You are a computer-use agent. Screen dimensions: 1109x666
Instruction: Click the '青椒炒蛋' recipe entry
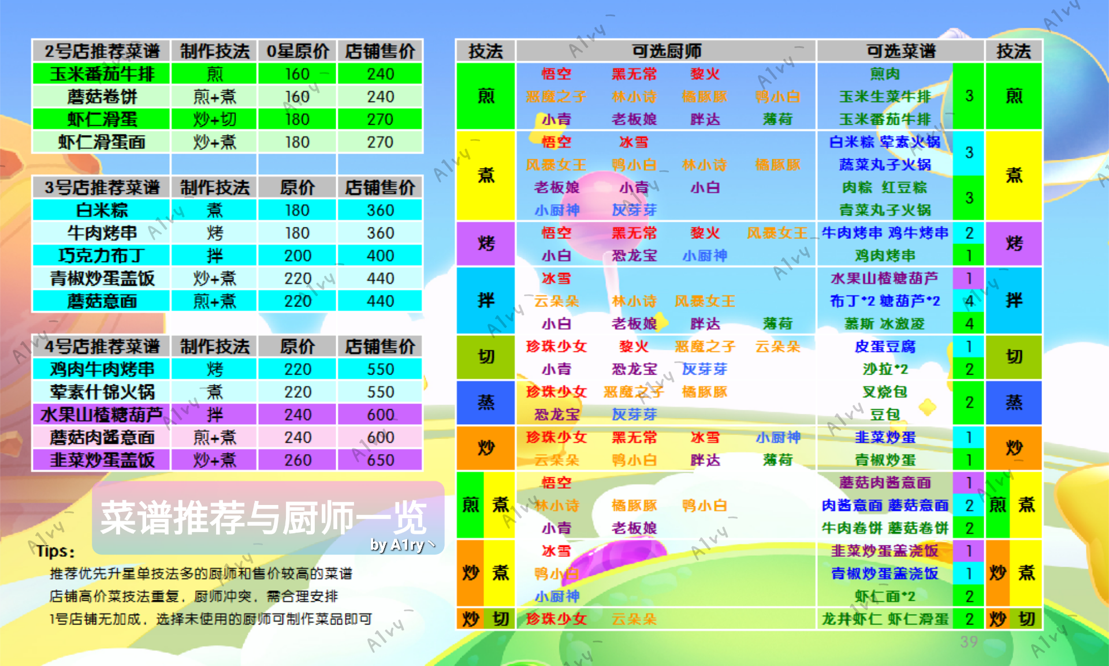point(885,460)
